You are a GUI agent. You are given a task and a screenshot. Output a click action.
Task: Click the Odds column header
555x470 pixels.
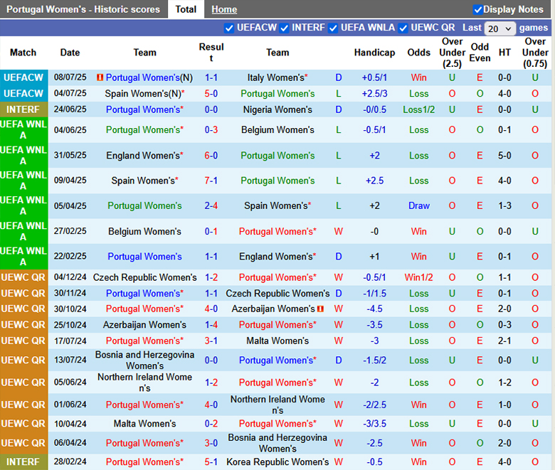pyautogui.click(x=418, y=53)
